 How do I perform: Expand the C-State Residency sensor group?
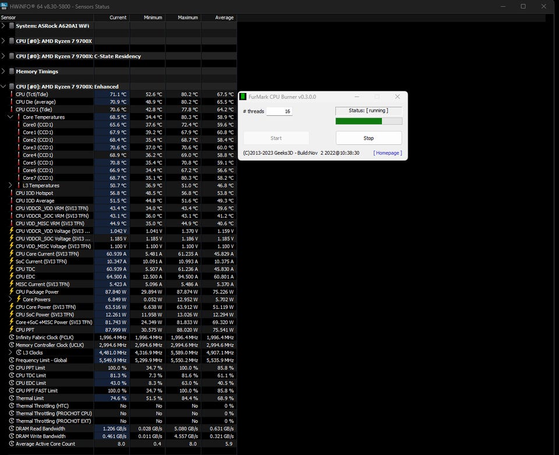(3, 56)
